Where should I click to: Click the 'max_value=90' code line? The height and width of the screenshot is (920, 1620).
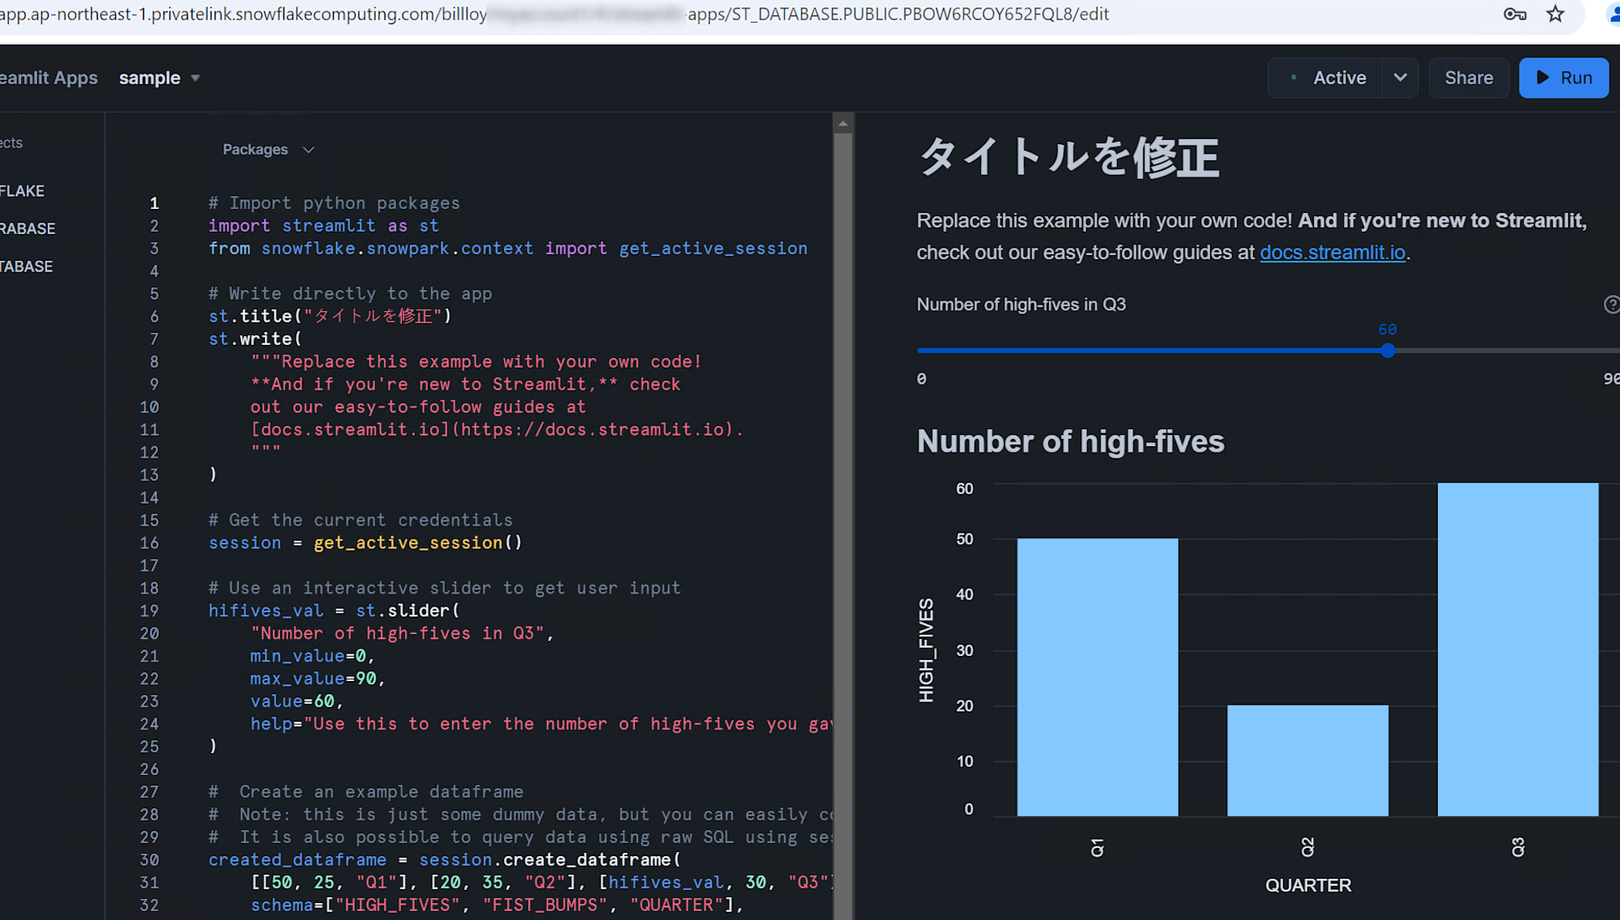318,679
